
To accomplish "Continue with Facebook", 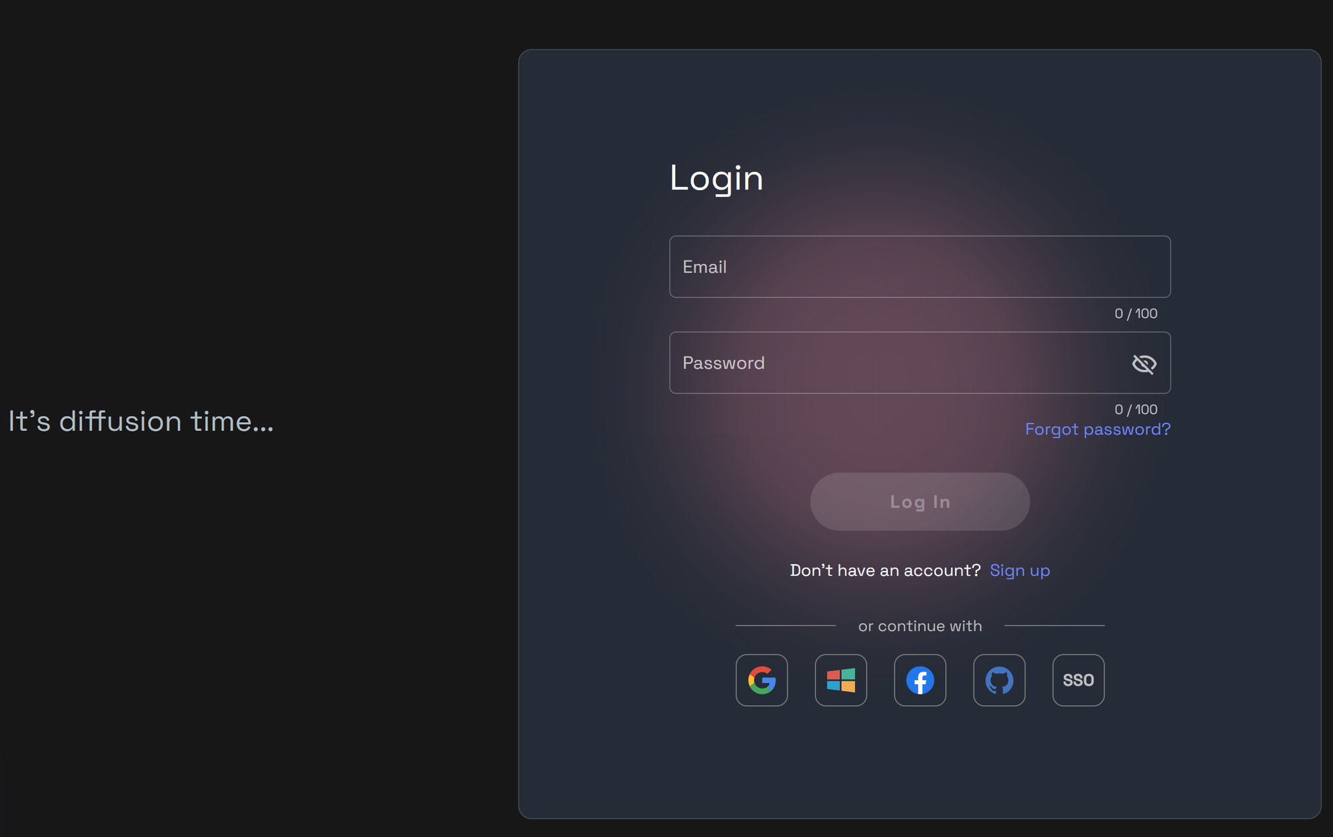I will (920, 680).
